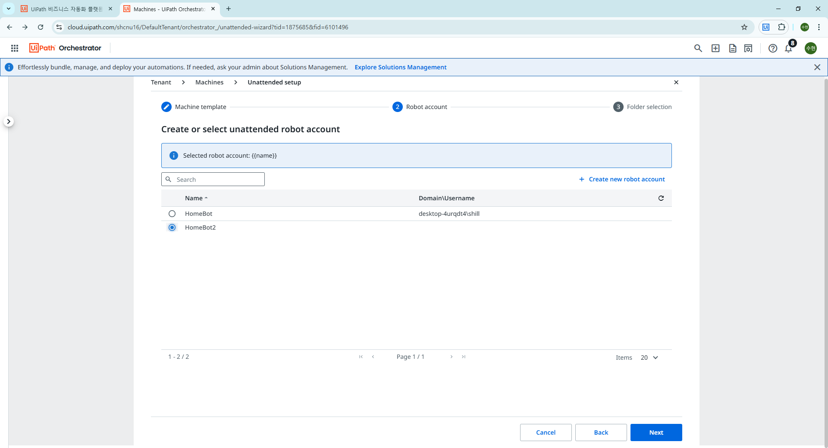The width and height of the screenshot is (828, 448).
Task: Click the Folder selection step 3 indicator
Action: (618, 107)
